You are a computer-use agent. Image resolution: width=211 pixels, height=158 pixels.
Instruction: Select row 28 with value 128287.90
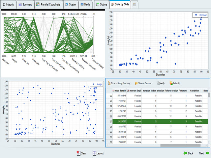coord(157,126)
